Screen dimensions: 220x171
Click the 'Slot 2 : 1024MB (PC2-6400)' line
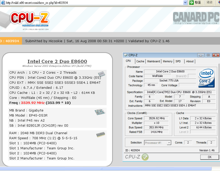tap(33, 153)
